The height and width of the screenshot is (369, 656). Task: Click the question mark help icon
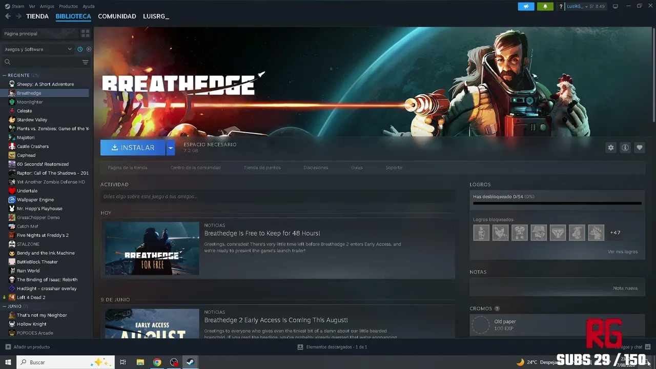click(561, 7)
